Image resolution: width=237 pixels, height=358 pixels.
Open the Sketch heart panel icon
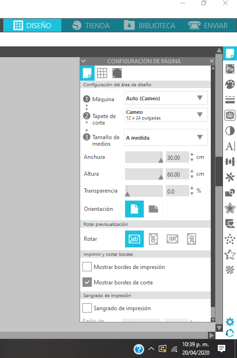(230, 224)
